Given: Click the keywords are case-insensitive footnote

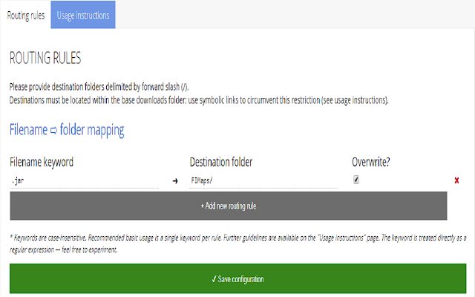Looking at the screenshot, I should pyautogui.click(x=237, y=244).
